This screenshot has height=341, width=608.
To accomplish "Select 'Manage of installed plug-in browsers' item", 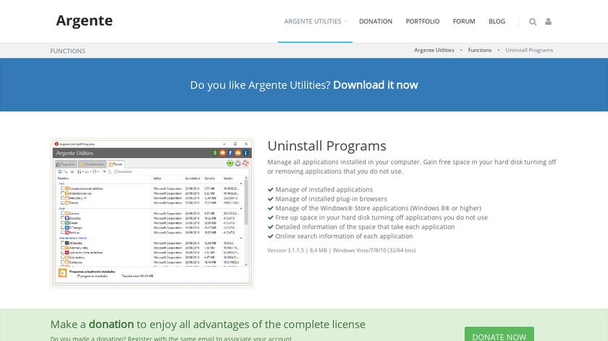I will pyautogui.click(x=331, y=199).
